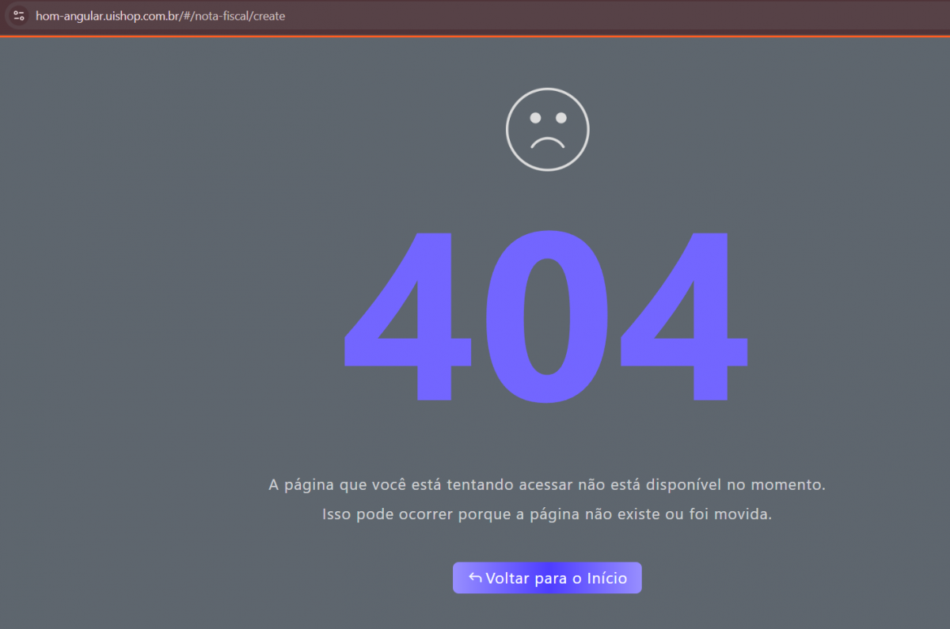Image resolution: width=950 pixels, height=629 pixels.
Task: Click the 0 digit in 404
Action: [x=546, y=316]
